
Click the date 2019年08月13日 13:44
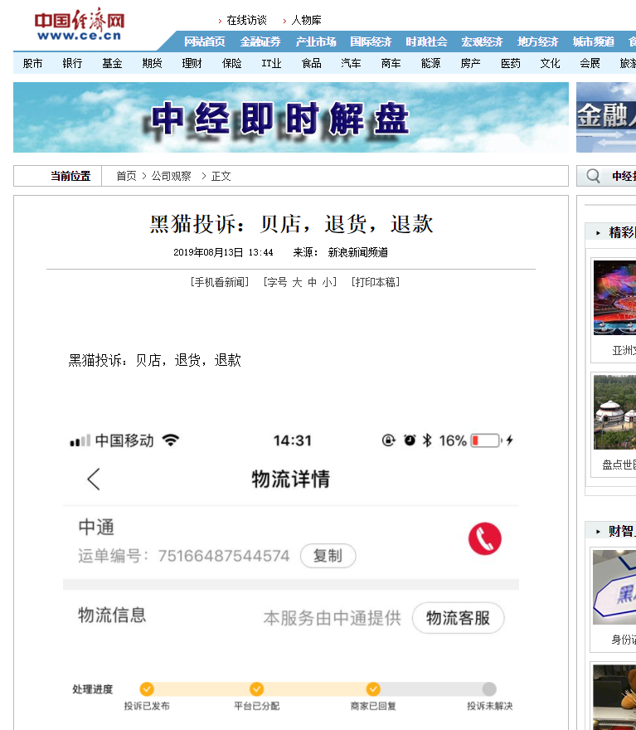[223, 252]
